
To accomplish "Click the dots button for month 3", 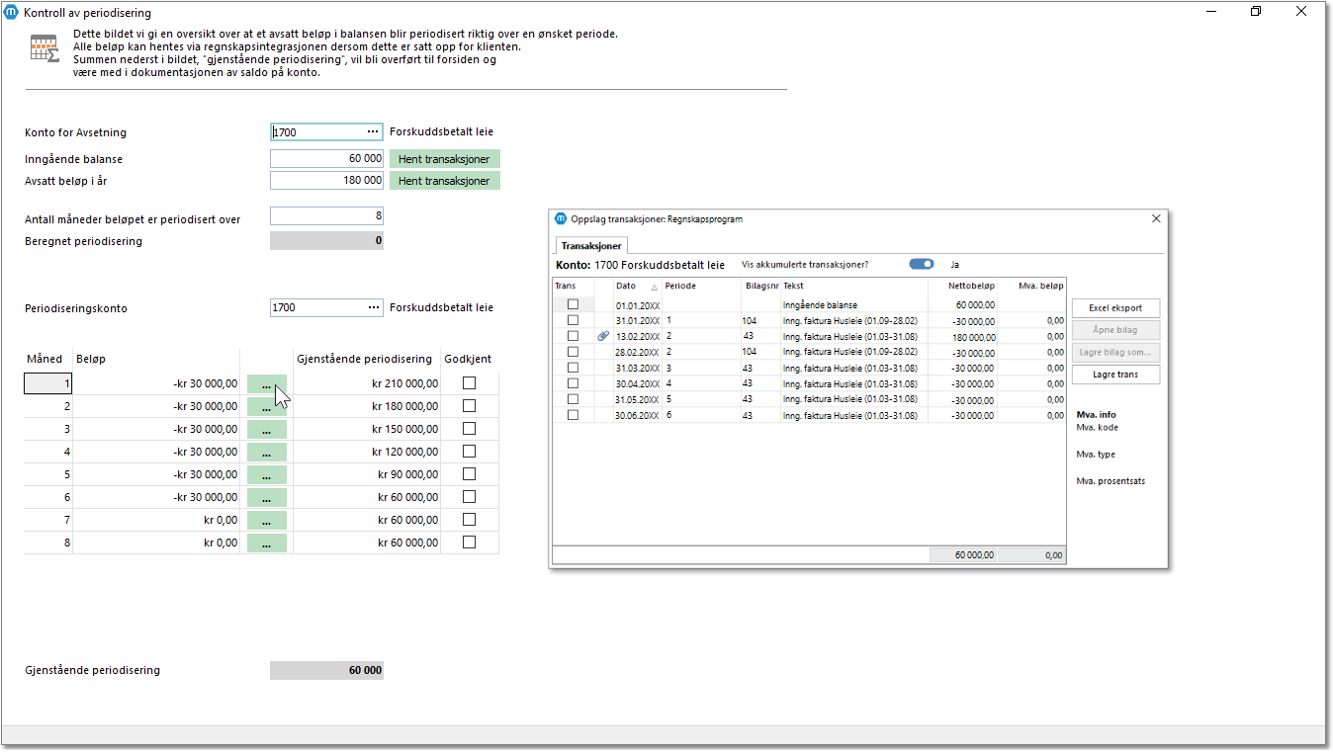I will (267, 430).
